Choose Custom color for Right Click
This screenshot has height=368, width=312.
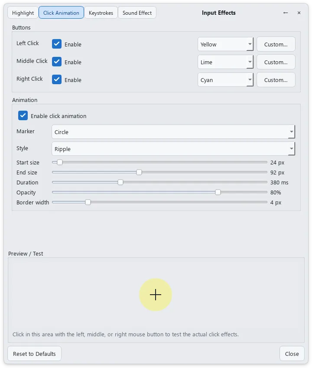pyautogui.click(x=276, y=80)
